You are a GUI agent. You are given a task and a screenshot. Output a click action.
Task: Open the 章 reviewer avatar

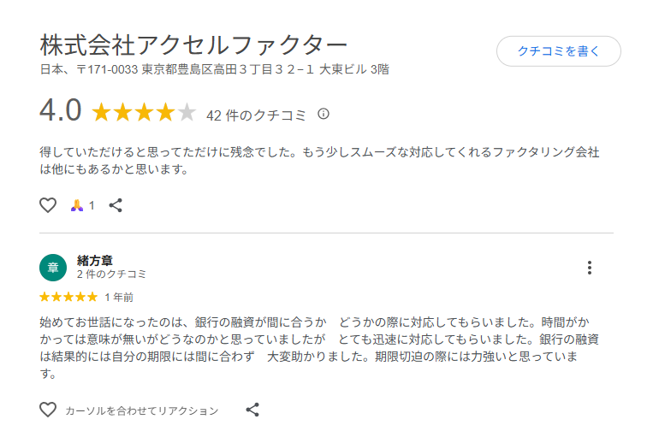[x=52, y=267]
